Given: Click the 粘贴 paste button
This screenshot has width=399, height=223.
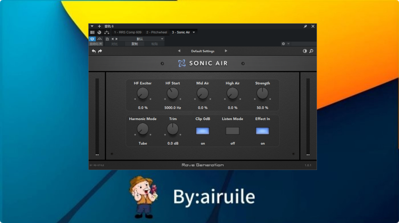Looking at the screenshot, I should 154,44.
